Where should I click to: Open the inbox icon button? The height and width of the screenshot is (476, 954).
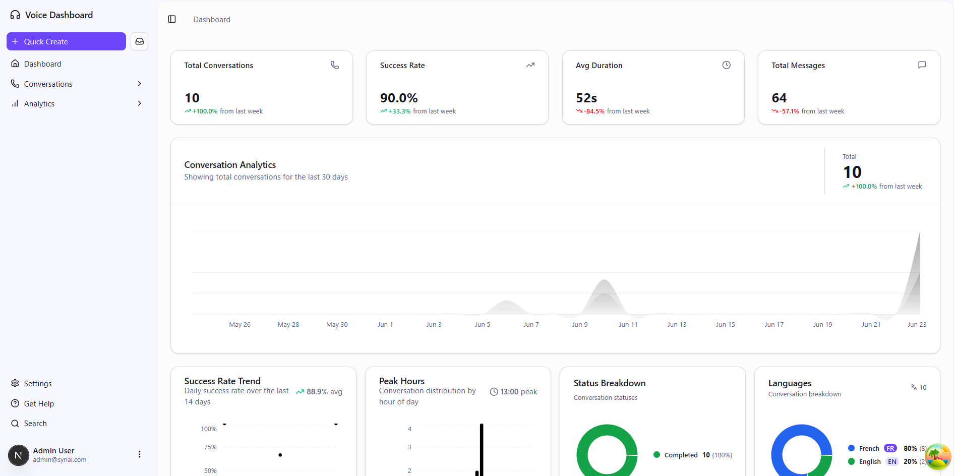140,41
